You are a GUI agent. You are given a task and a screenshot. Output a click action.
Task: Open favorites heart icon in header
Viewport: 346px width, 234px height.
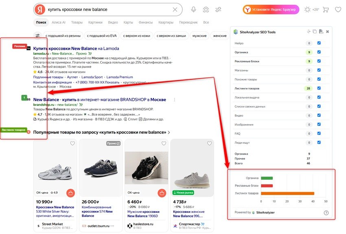click(338, 9)
